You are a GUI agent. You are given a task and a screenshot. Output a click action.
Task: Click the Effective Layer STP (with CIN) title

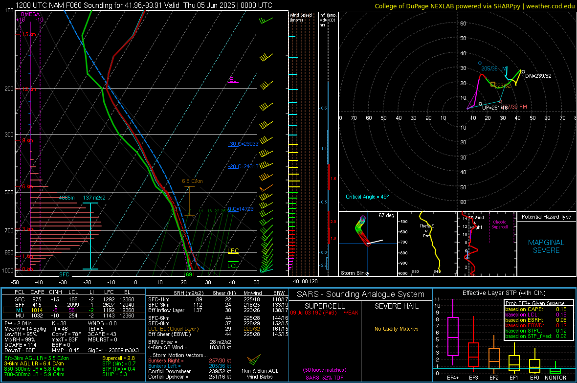point(504,293)
